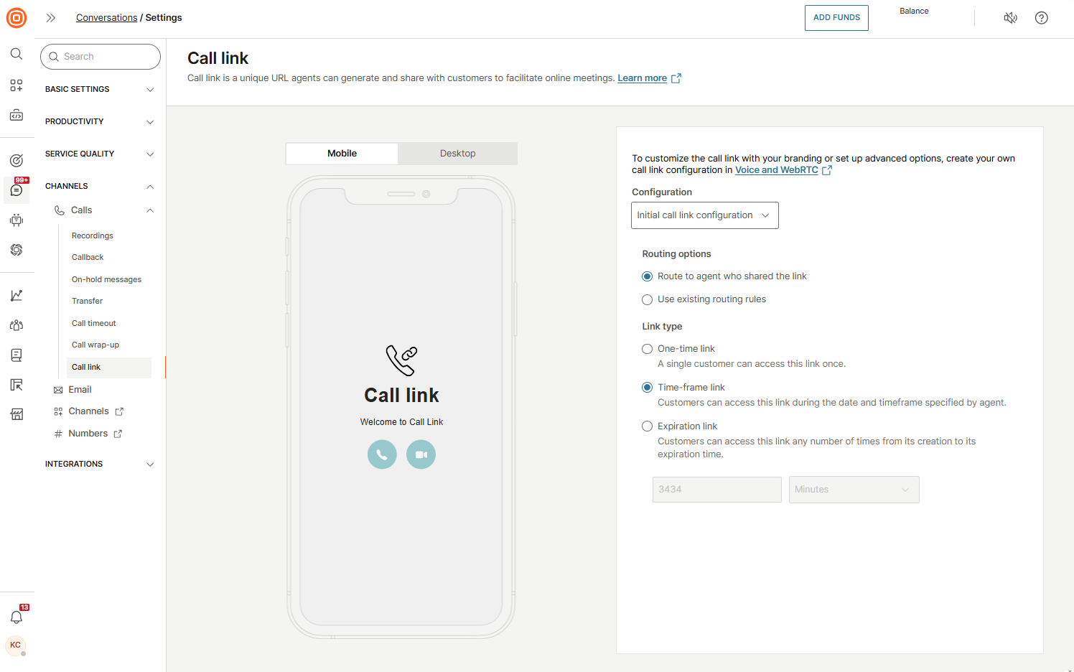
Task: Open notifications via the bell icon
Action: (x=16, y=616)
